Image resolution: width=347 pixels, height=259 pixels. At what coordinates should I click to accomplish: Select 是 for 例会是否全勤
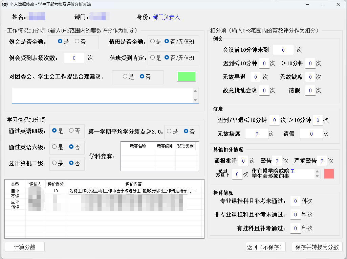click(60, 41)
